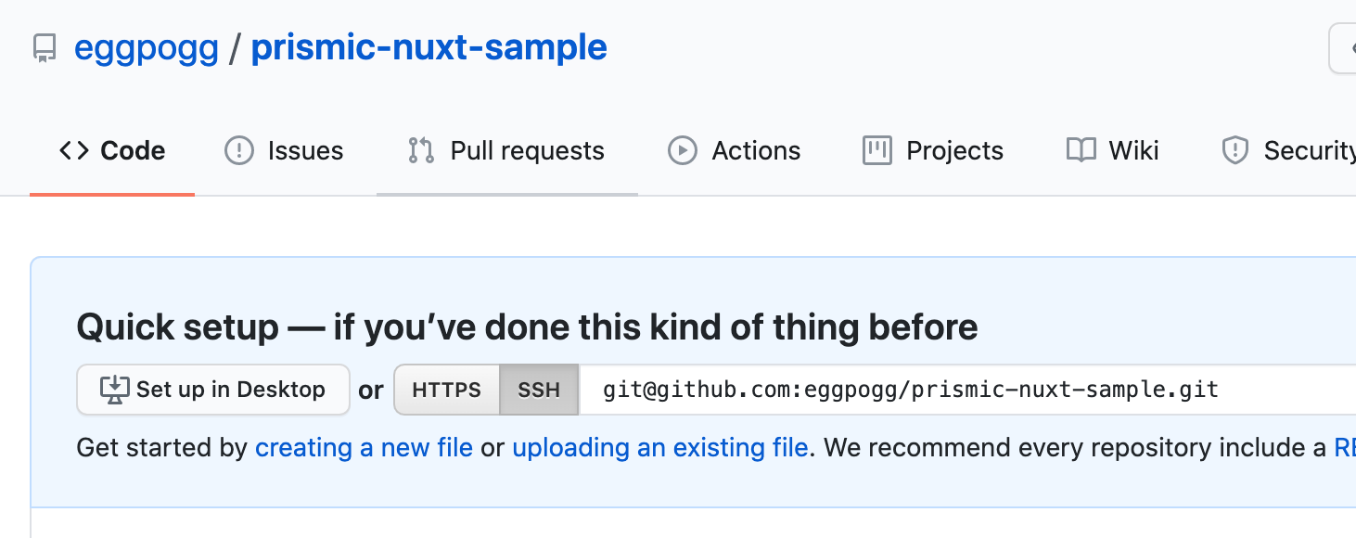Image resolution: width=1356 pixels, height=538 pixels.
Task: Click the Issues circle exclamation icon
Action: pos(239,150)
